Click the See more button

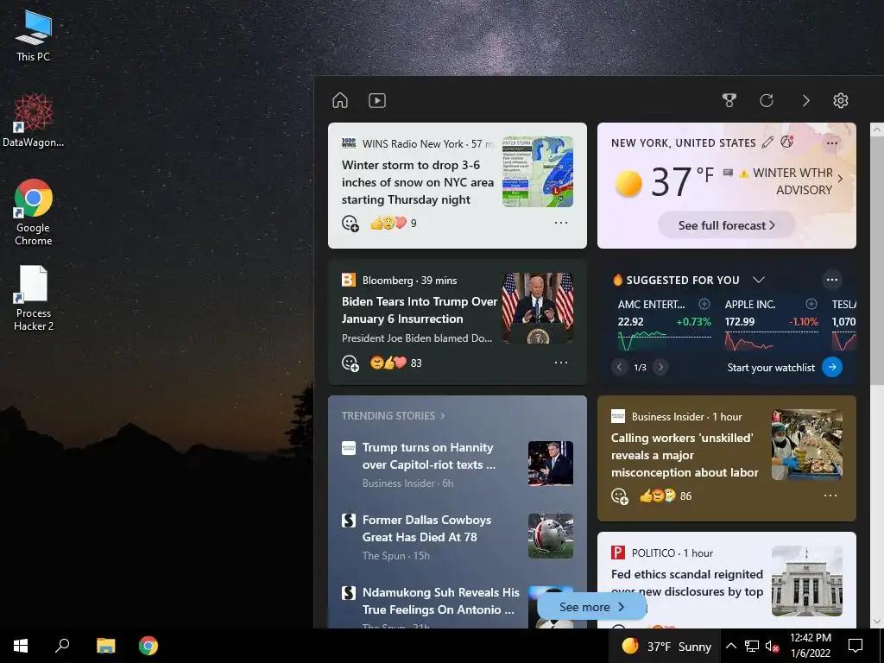[x=591, y=607]
